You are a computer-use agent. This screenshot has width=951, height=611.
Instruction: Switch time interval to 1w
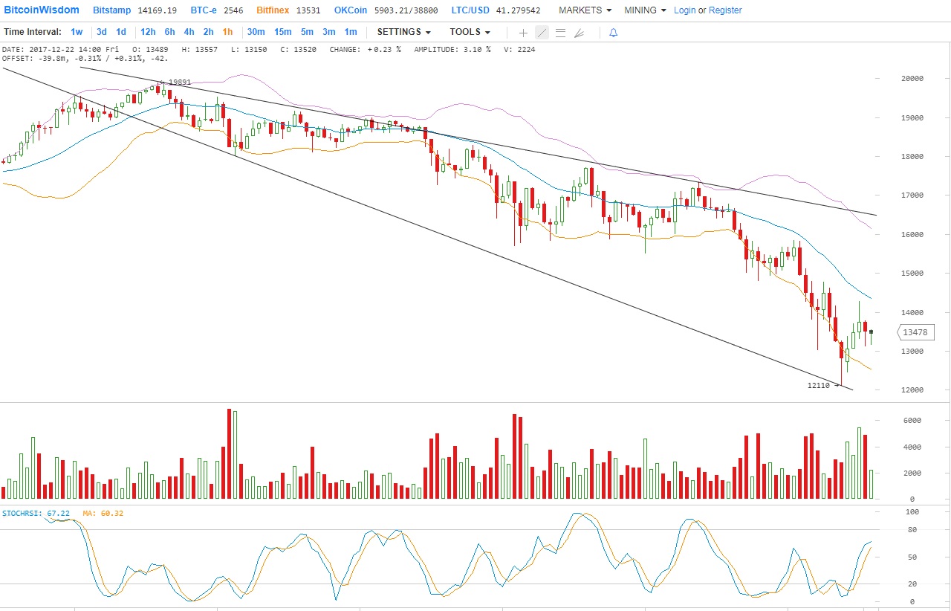tap(77, 32)
